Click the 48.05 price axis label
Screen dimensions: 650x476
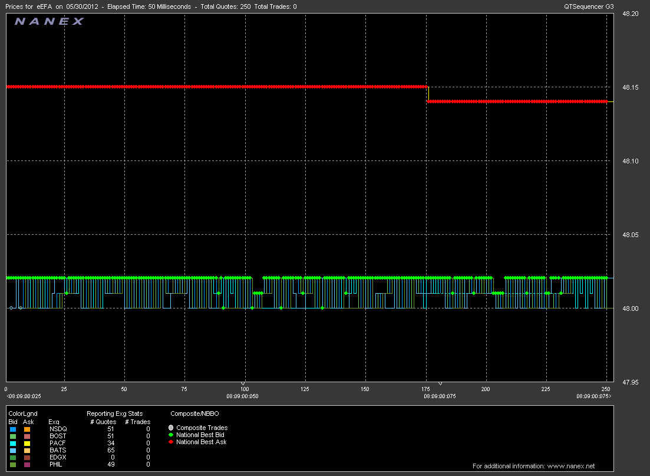(x=631, y=235)
